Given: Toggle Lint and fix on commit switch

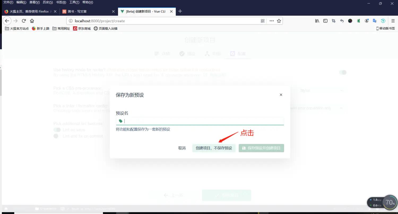Looking at the screenshot, I should coord(57,136).
